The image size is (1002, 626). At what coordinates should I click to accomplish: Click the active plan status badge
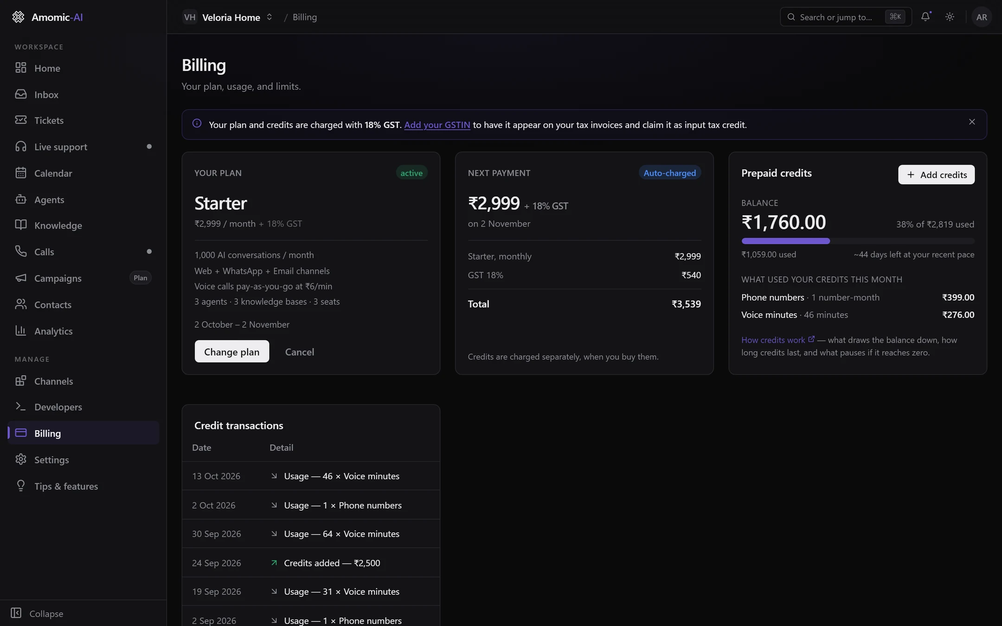pos(411,173)
